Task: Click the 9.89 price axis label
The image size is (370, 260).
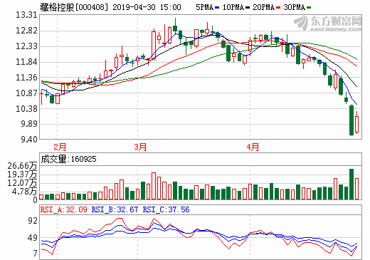Action: [29, 124]
